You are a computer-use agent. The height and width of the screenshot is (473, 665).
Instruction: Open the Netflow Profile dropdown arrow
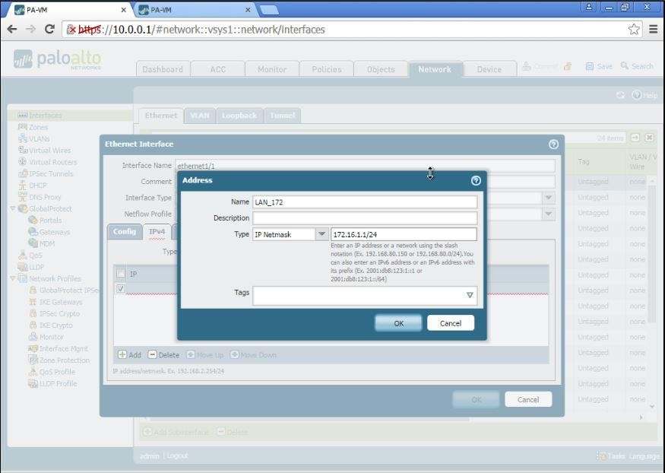pyautogui.click(x=548, y=214)
